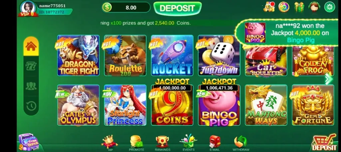Open the customer support headset icon
This screenshot has height=152, width=341.
click(314, 7)
